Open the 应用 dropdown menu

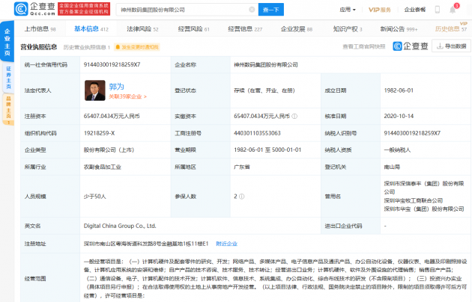point(348,10)
